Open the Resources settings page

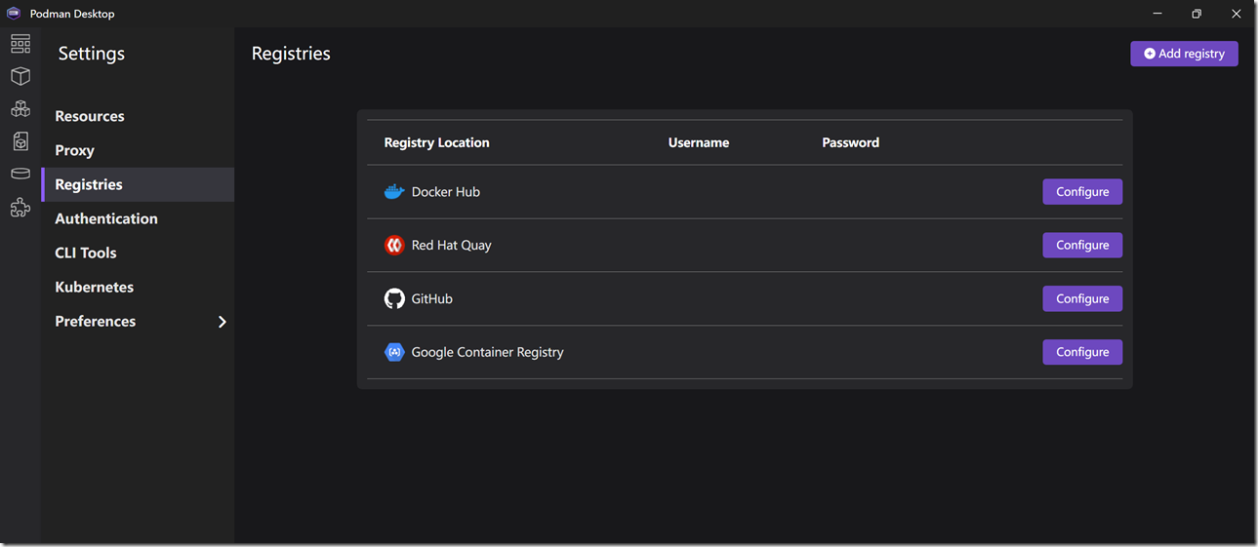point(90,116)
